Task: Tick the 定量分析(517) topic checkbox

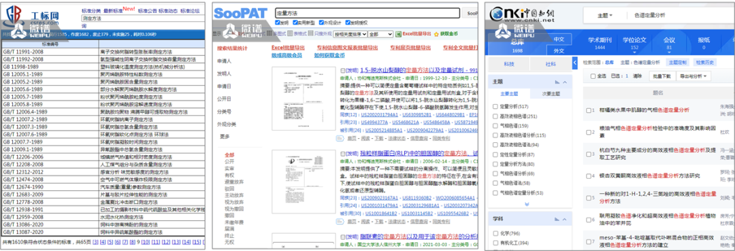Action: (x=495, y=106)
